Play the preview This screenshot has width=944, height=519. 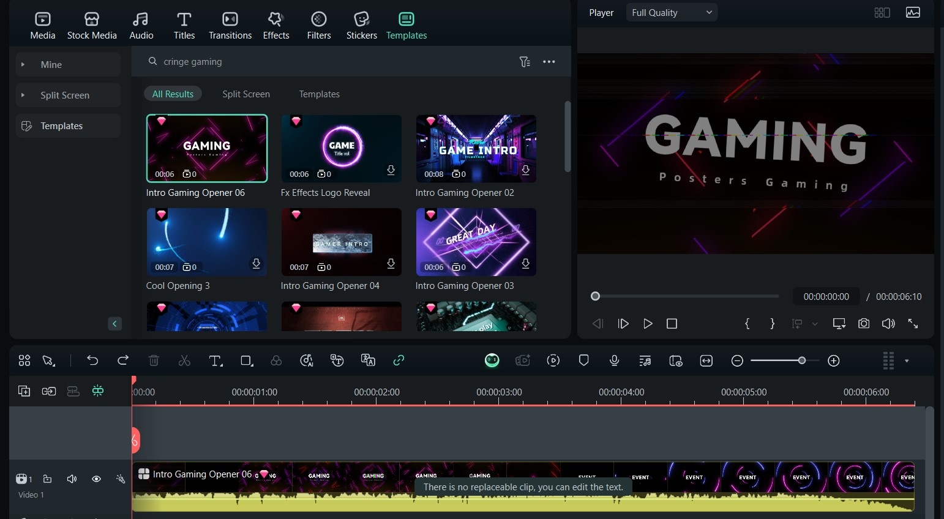648,324
